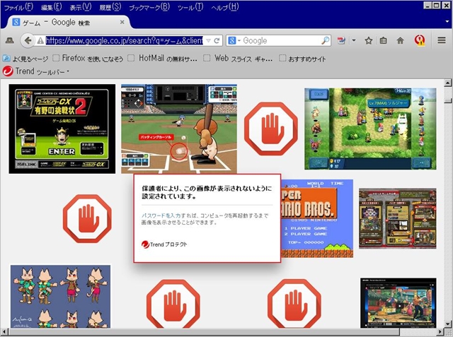The image size is (453, 337).
Task: Open the ゲームセンターCX 有野の挑戦状2 thumbnail
Action: click(62, 129)
